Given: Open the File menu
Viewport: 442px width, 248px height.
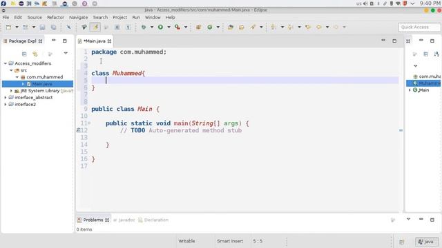Looking at the screenshot, I should coord(6,17).
